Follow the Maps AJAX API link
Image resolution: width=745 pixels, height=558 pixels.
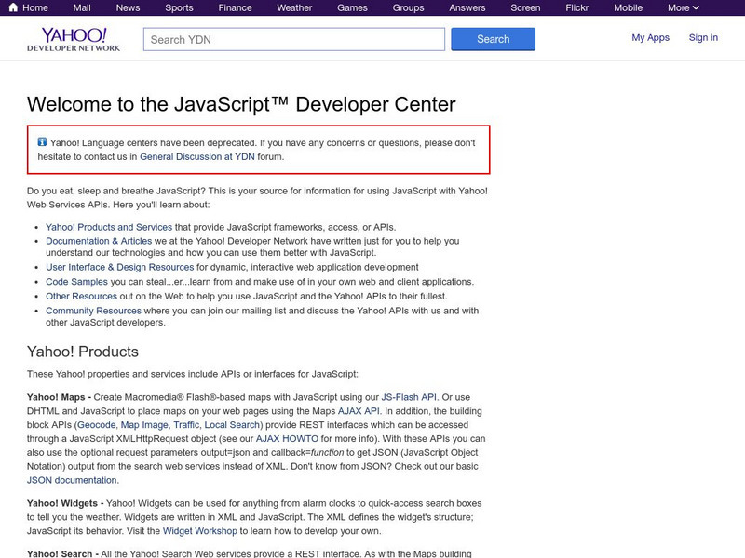[359, 411]
